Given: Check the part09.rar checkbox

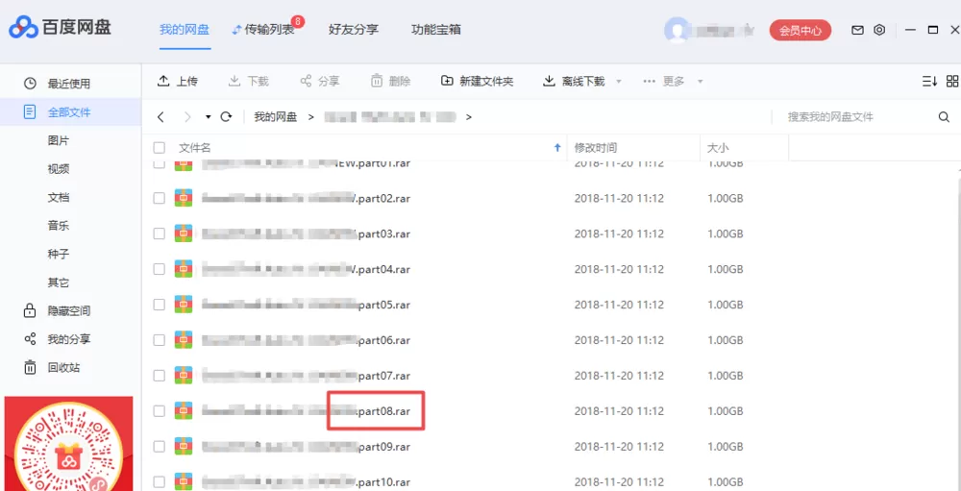Looking at the screenshot, I should pos(160,446).
